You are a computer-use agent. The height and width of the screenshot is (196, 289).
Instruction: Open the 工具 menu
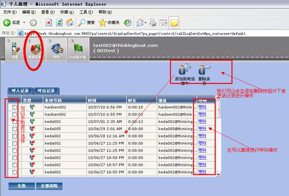coord(86,12)
